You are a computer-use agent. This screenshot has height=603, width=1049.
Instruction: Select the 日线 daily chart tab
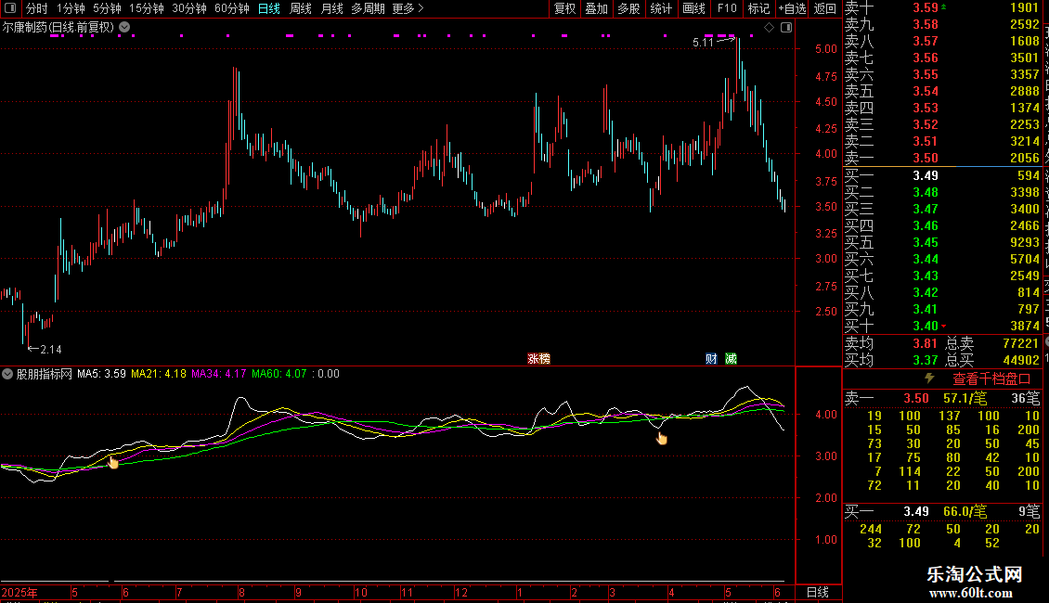click(x=269, y=8)
